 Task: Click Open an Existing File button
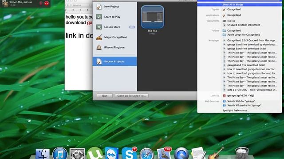(x=132, y=96)
